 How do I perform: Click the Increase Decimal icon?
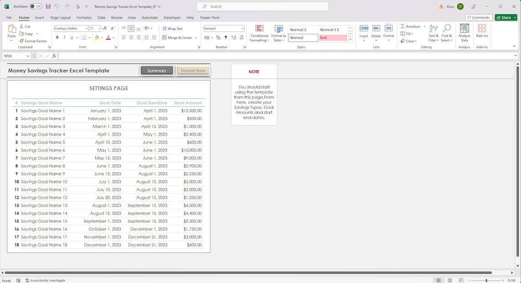tap(234, 37)
